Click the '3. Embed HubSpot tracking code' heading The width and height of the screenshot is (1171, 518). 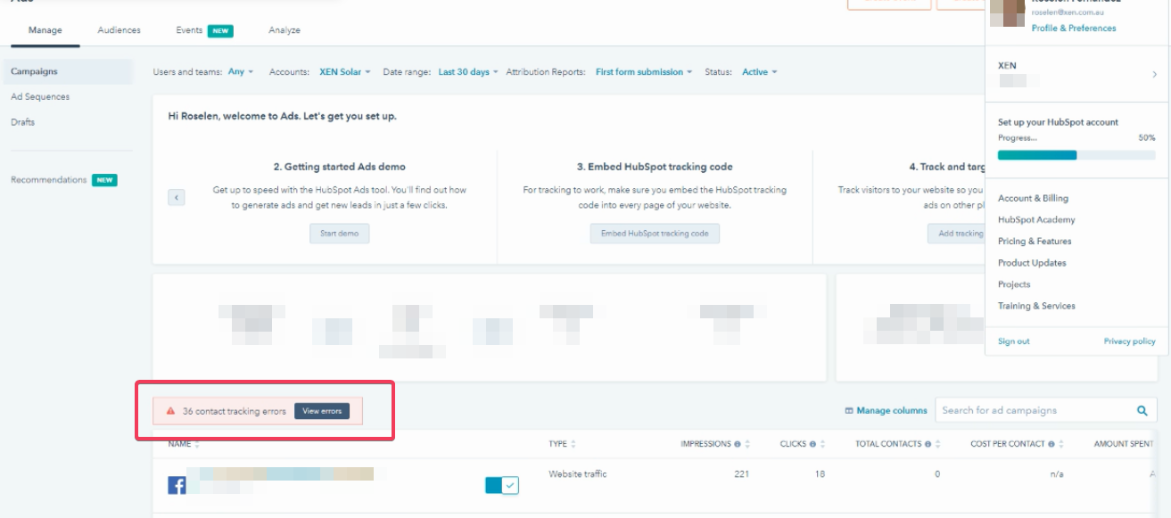tap(655, 167)
